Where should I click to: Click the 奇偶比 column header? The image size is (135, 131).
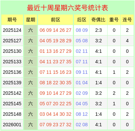(98, 20)
